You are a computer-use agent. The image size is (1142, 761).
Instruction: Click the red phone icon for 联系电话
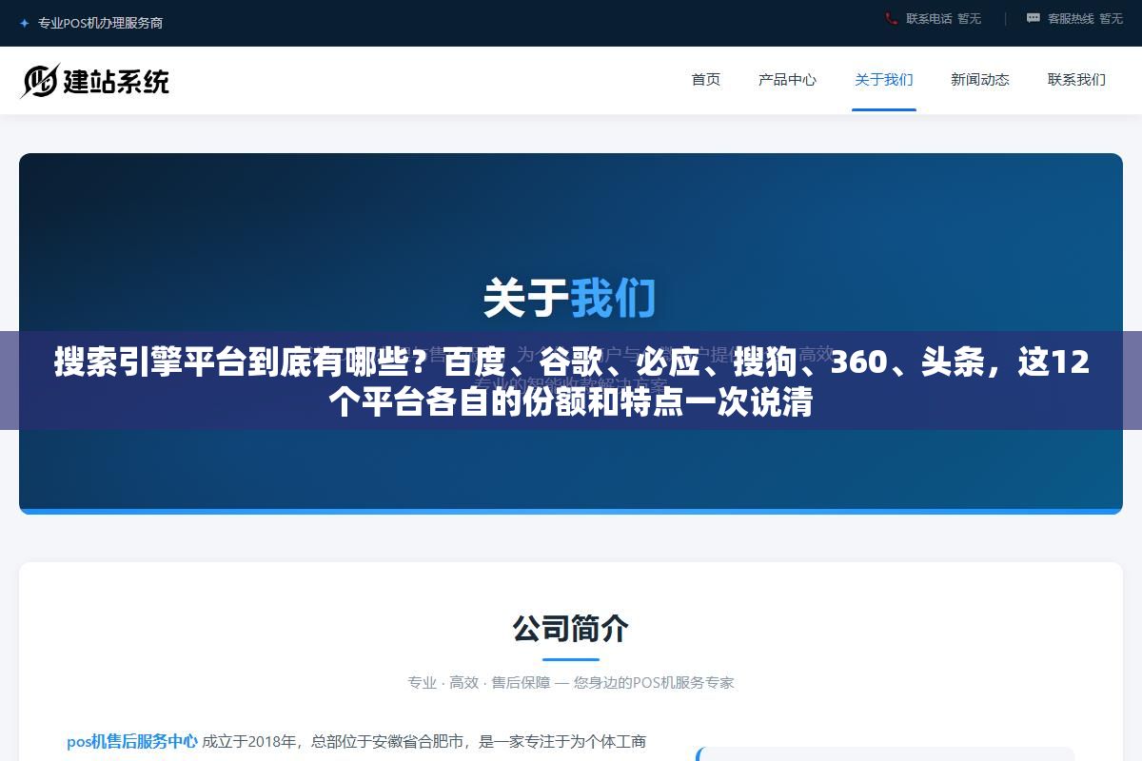point(891,18)
